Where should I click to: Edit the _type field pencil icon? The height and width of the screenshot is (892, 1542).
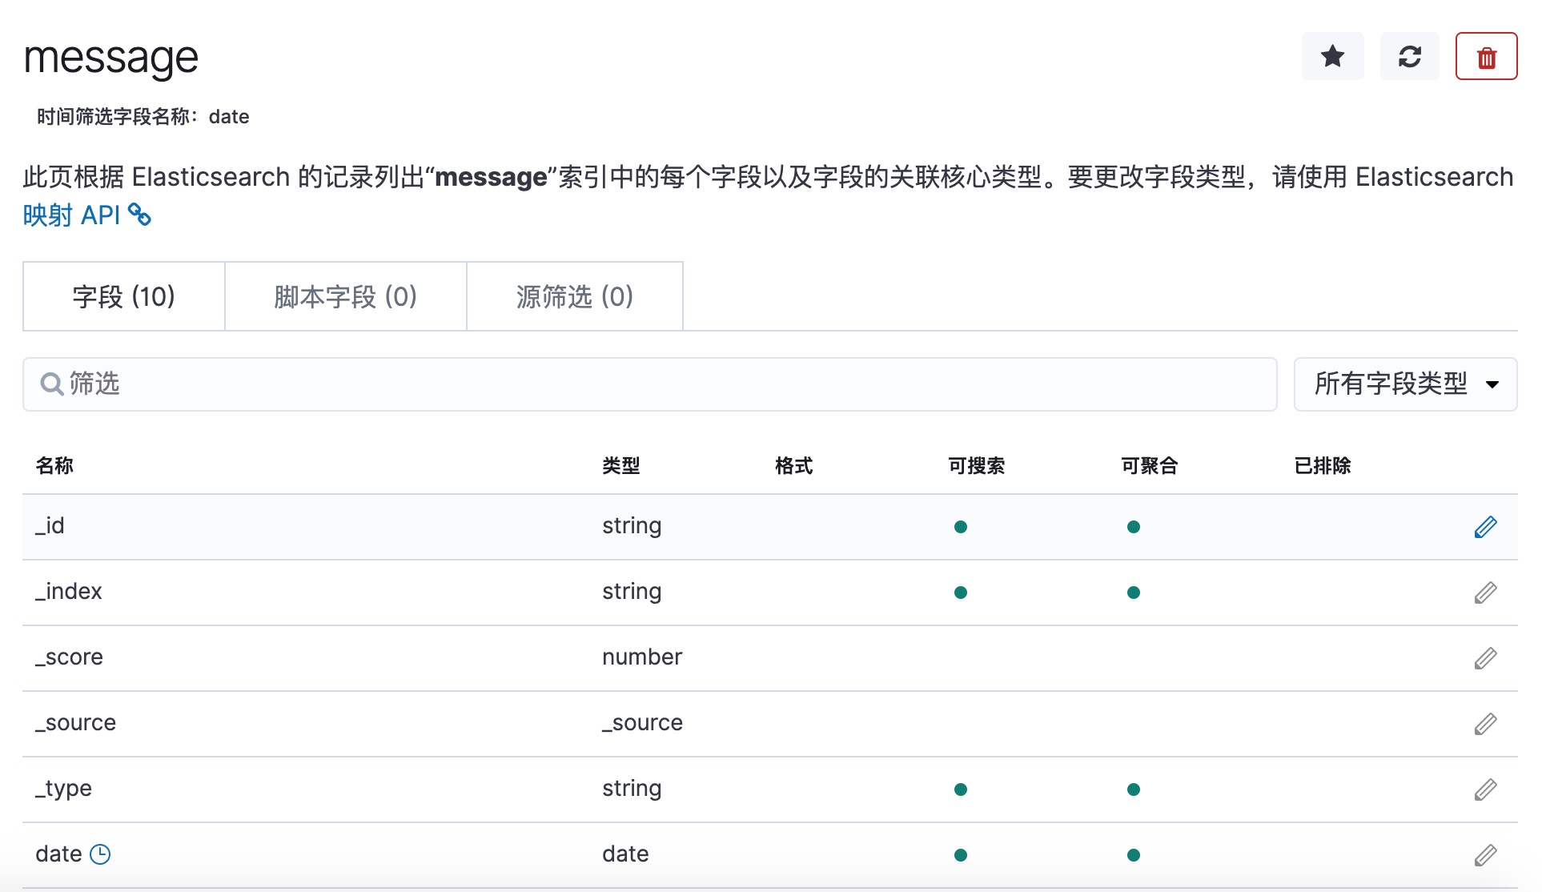point(1485,790)
